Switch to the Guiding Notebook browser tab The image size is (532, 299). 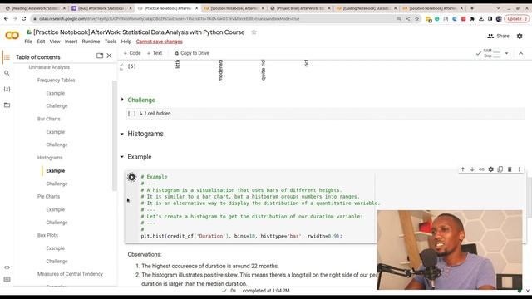[366, 8]
